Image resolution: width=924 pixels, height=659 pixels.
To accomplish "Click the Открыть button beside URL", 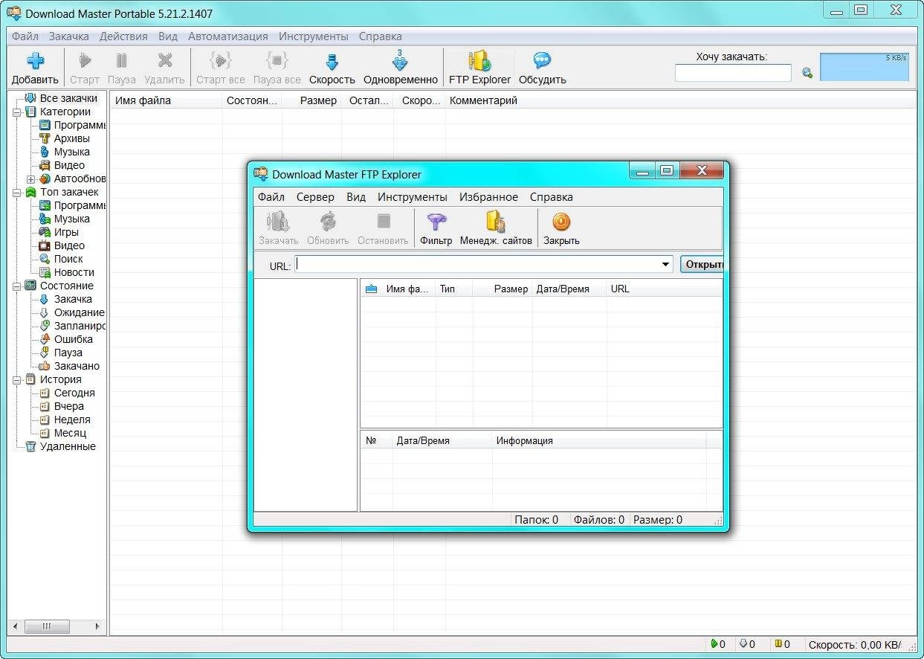I will pos(702,265).
